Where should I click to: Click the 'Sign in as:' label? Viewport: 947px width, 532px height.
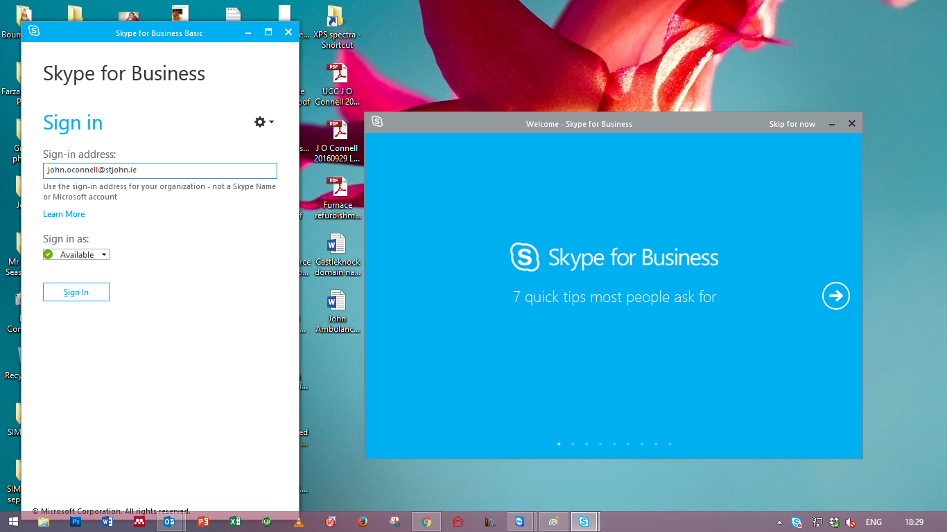(x=66, y=239)
